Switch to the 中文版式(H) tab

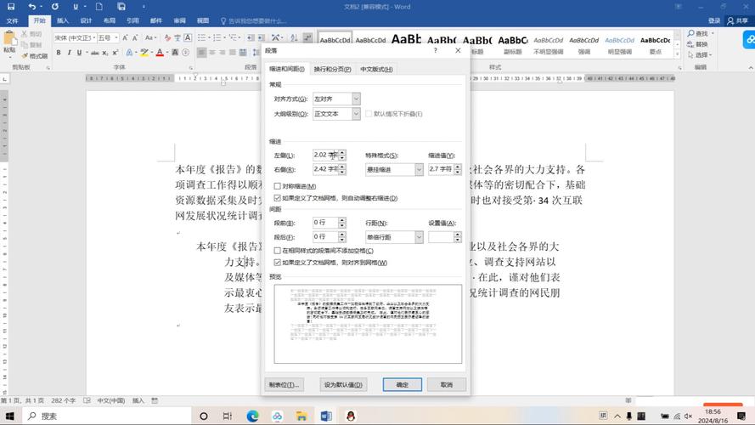[x=376, y=70]
